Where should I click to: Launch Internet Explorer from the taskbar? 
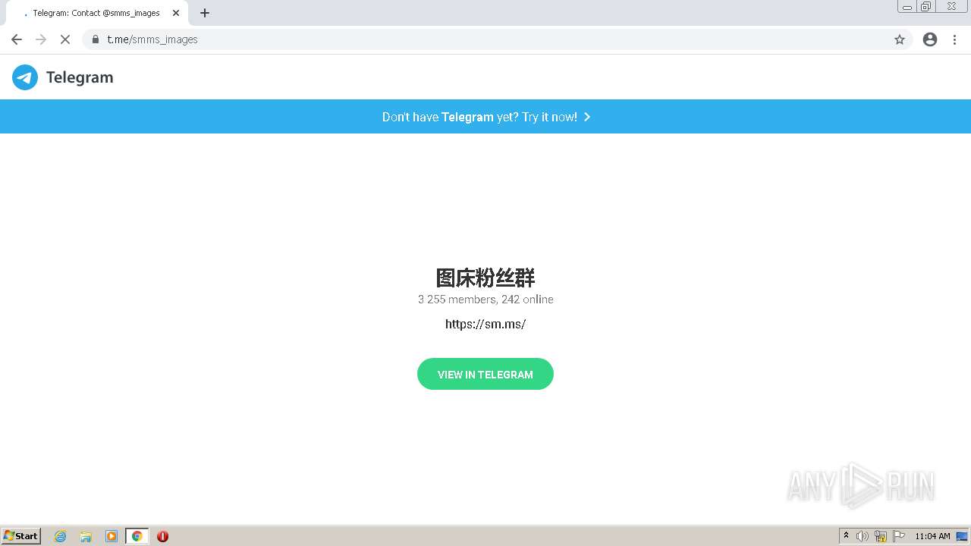61,536
